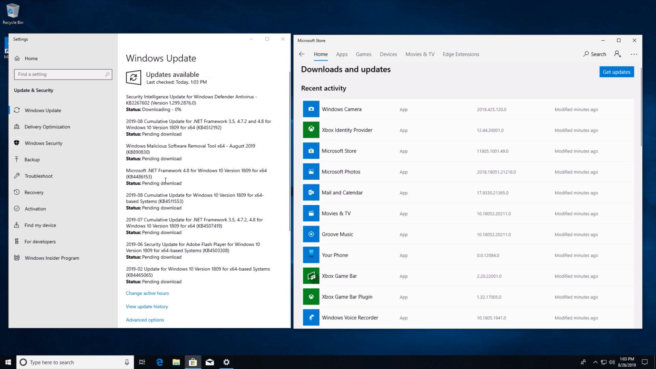Image resolution: width=656 pixels, height=369 pixels.
Task: Click the Windows Voice Recorder app icon
Action: [311, 318]
